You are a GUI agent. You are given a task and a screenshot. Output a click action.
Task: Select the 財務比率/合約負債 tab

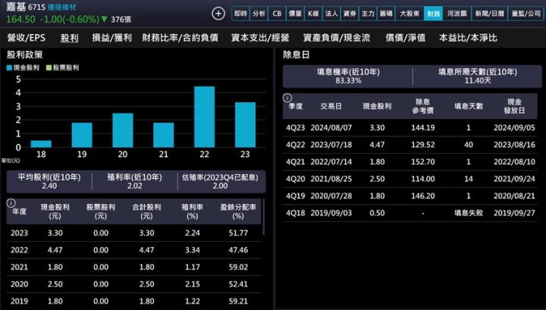[180, 37]
